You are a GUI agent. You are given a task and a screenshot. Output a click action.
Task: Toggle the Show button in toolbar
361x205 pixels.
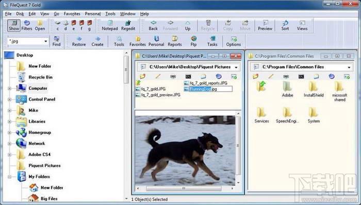14,25
